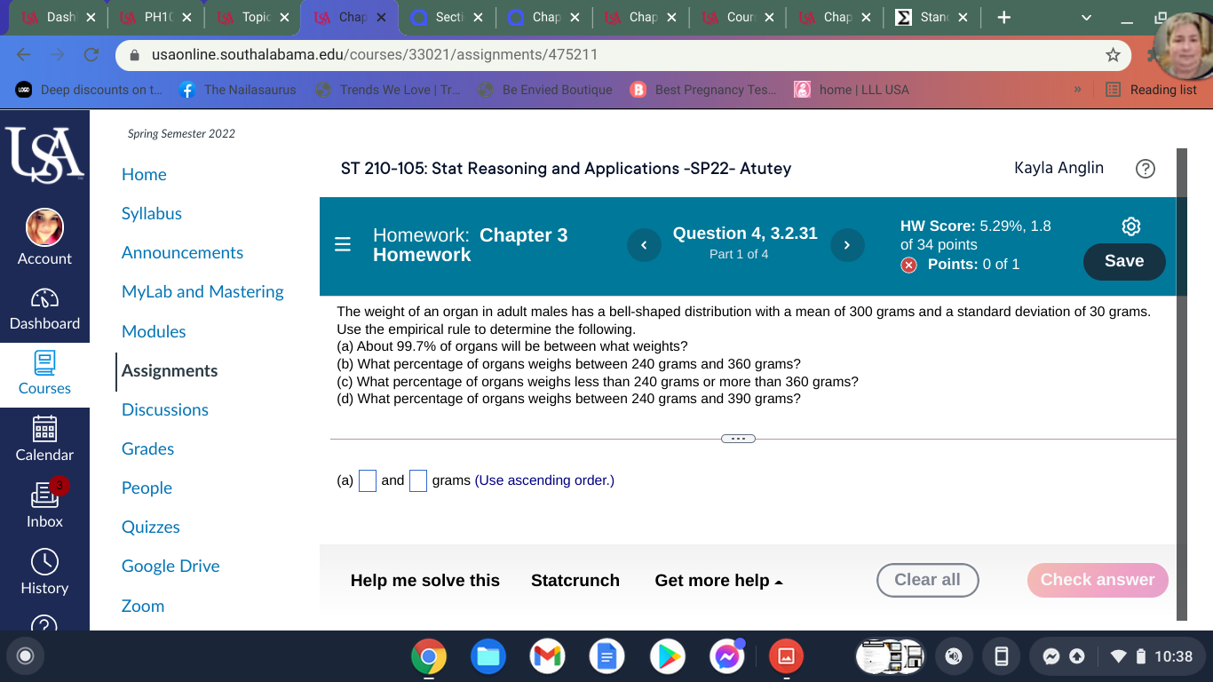
Task: Click the Use ascending order link
Action: pos(544,480)
